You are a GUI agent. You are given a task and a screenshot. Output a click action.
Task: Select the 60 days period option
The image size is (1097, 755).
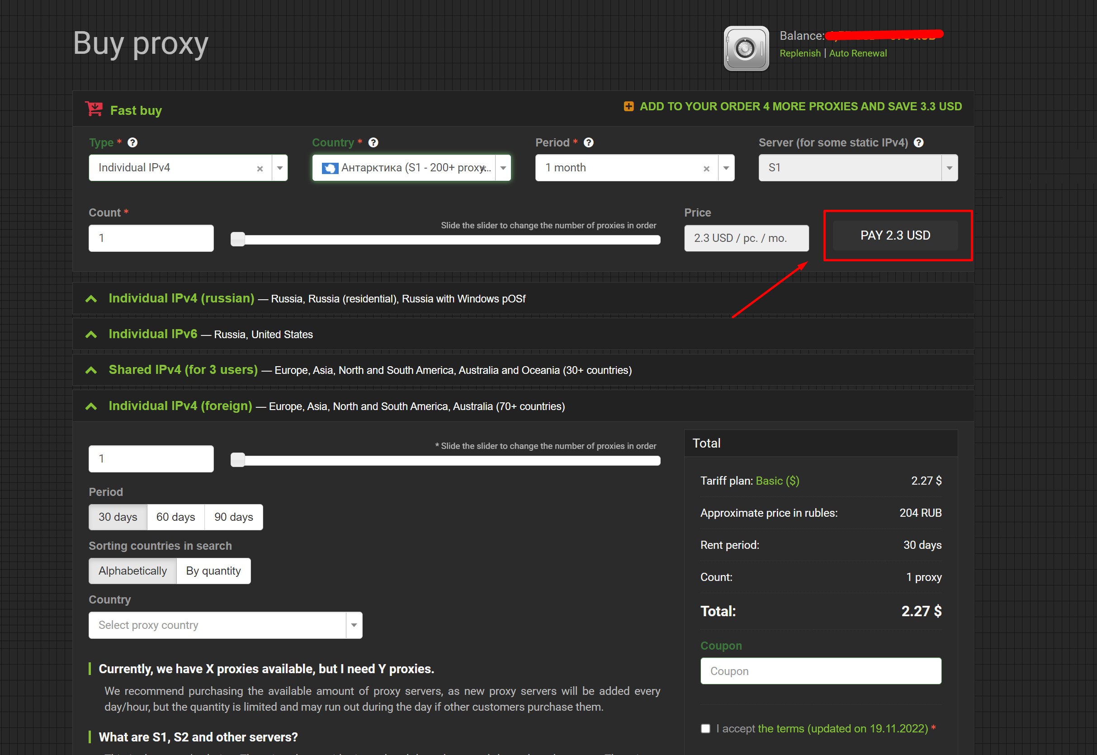(x=175, y=517)
